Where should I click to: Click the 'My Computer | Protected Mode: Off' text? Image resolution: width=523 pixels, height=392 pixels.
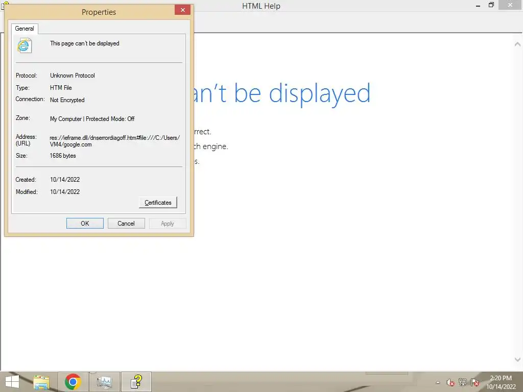(x=92, y=119)
